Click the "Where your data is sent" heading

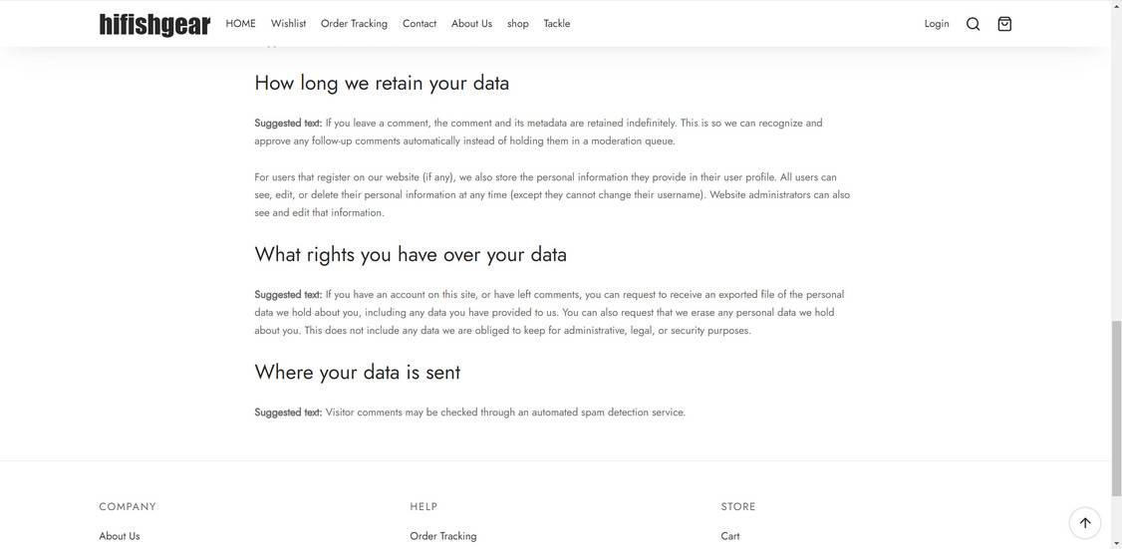pyautogui.click(x=357, y=372)
